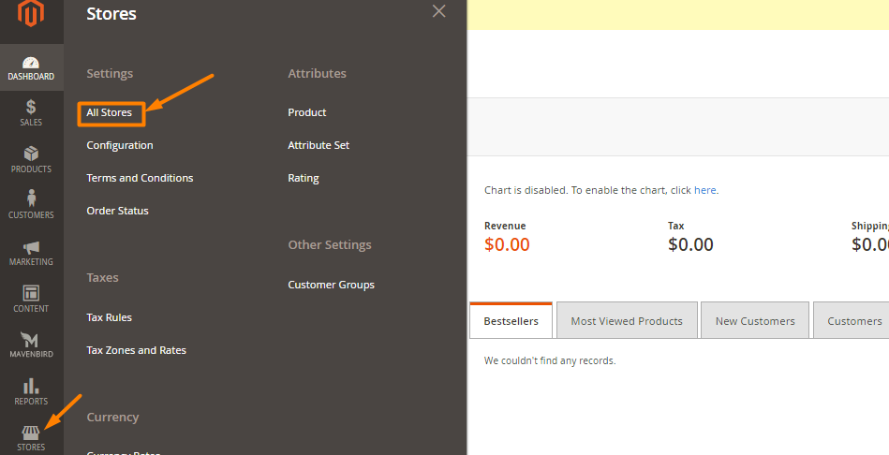Click the Revenue $0.00 value
The image size is (889, 455).
(x=507, y=244)
